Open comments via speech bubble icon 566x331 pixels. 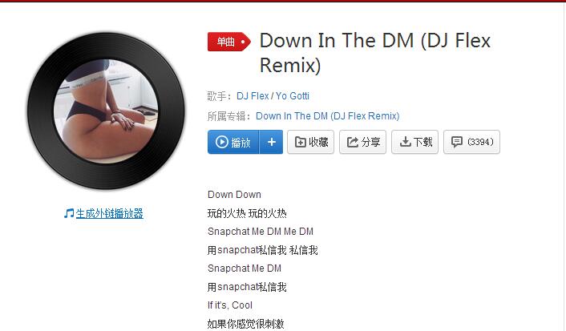[x=457, y=142]
